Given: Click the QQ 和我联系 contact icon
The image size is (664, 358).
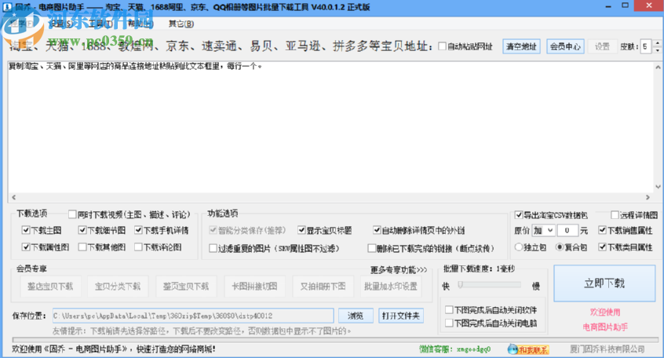Looking at the screenshot, I should [x=528, y=349].
